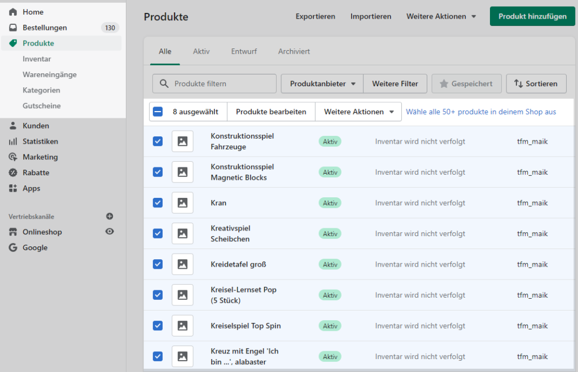This screenshot has width=578, height=372.
Task: Click the Marketing target icon
Action: (13, 157)
